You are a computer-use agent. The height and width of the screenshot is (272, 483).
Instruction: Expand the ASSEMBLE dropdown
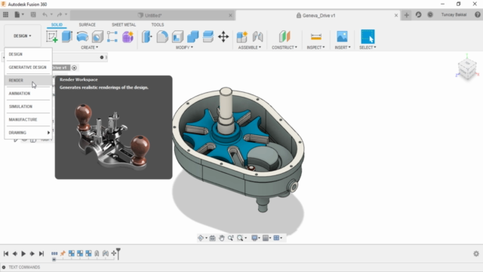pos(250,47)
